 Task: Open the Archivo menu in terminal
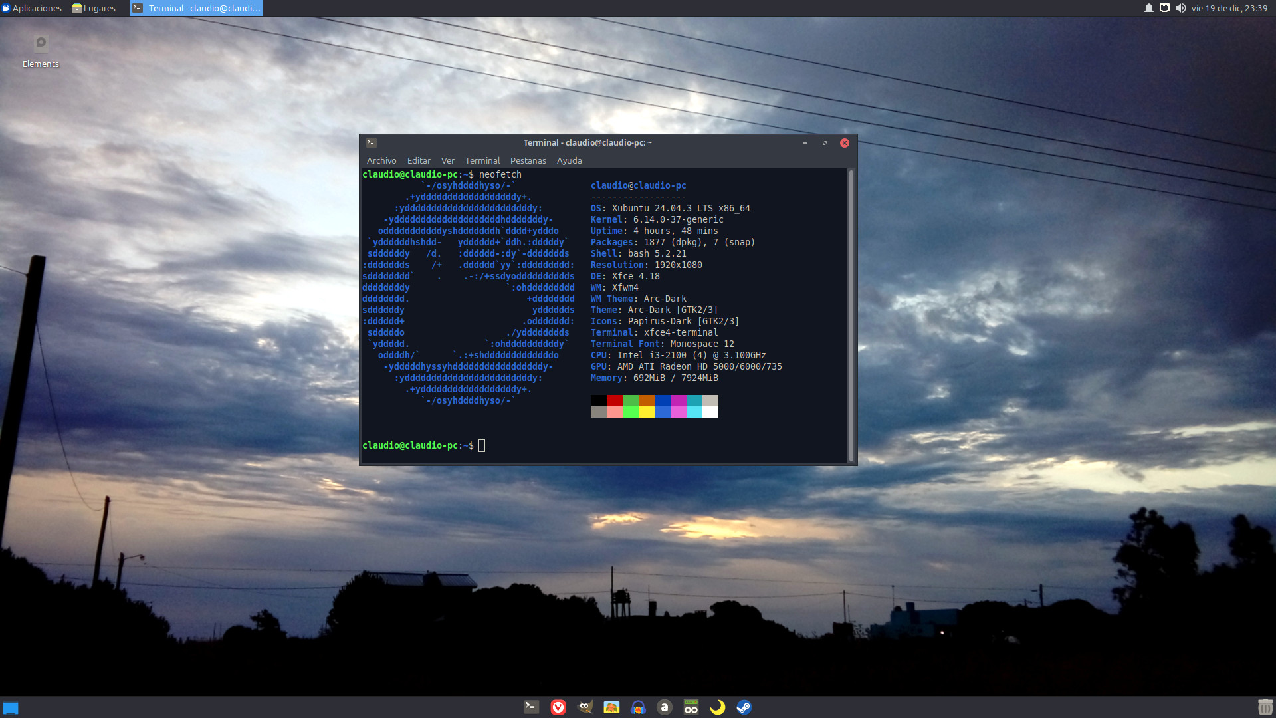(x=381, y=160)
